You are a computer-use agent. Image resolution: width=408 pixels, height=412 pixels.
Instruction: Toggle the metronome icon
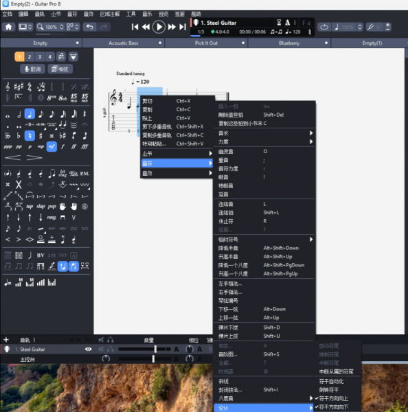click(287, 23)
